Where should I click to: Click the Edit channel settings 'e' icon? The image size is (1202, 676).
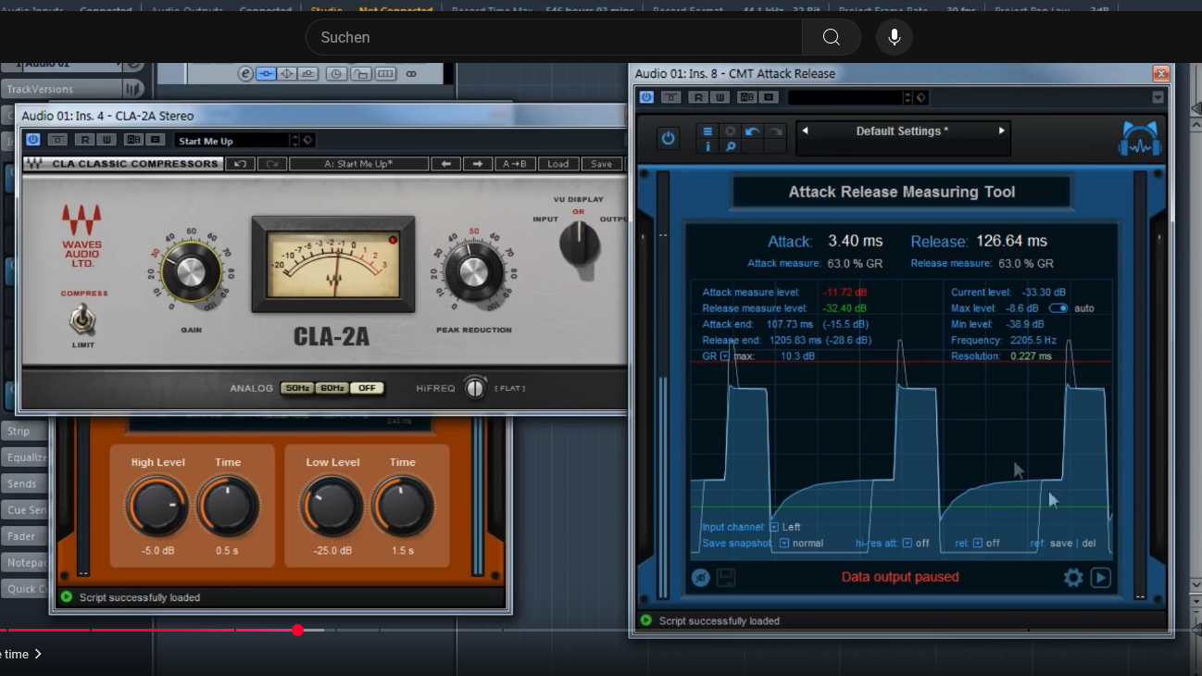(x=245, y=74)
